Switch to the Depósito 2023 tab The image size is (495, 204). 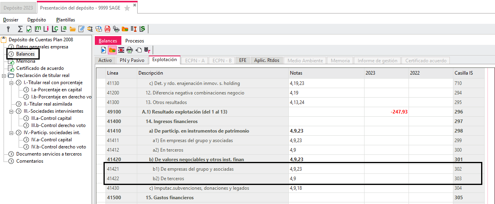pyautogui.click(x=18, y=8)
